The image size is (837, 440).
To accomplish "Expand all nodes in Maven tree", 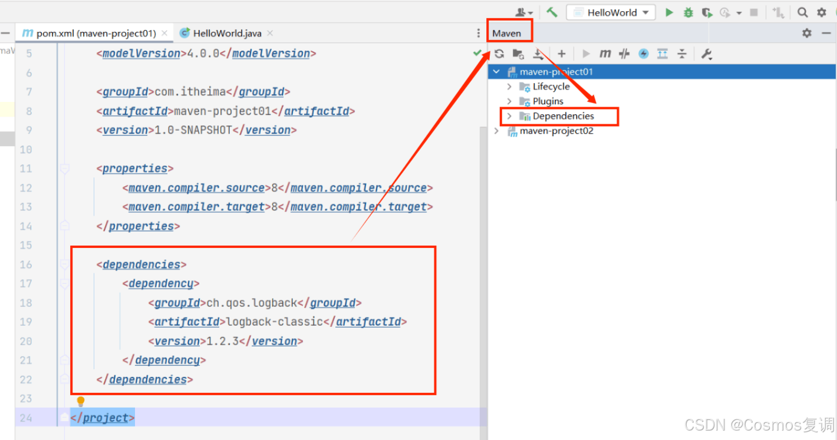I will pos(663,54).
